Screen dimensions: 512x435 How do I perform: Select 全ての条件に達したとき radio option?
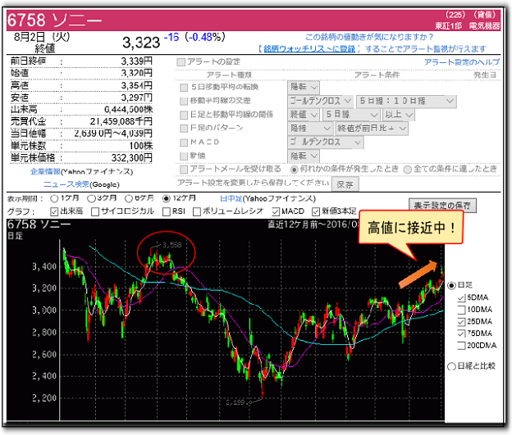click(x=407, y=170)
